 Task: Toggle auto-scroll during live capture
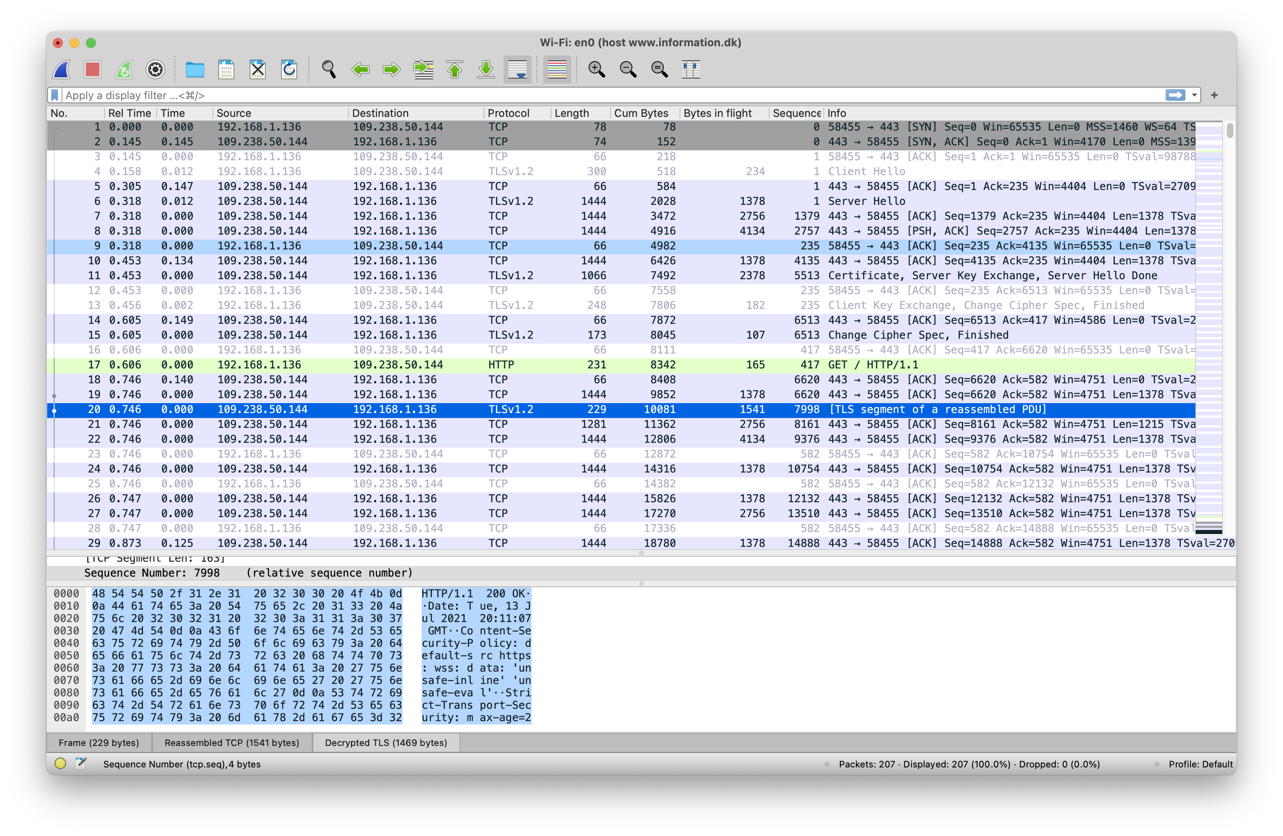pos(517,69)
